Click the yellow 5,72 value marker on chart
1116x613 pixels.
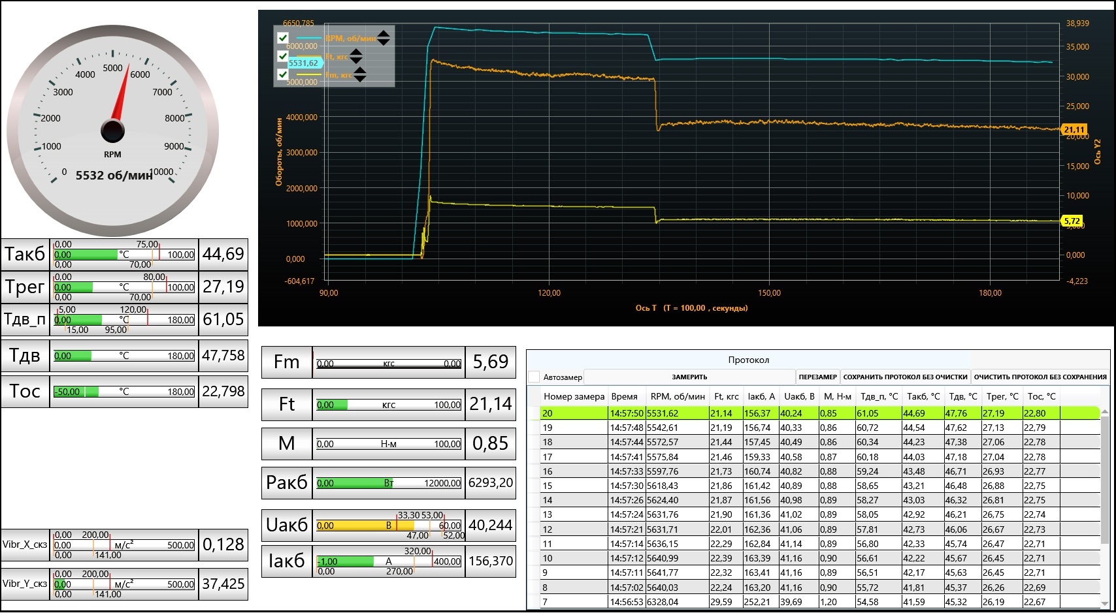[1072, 221]
